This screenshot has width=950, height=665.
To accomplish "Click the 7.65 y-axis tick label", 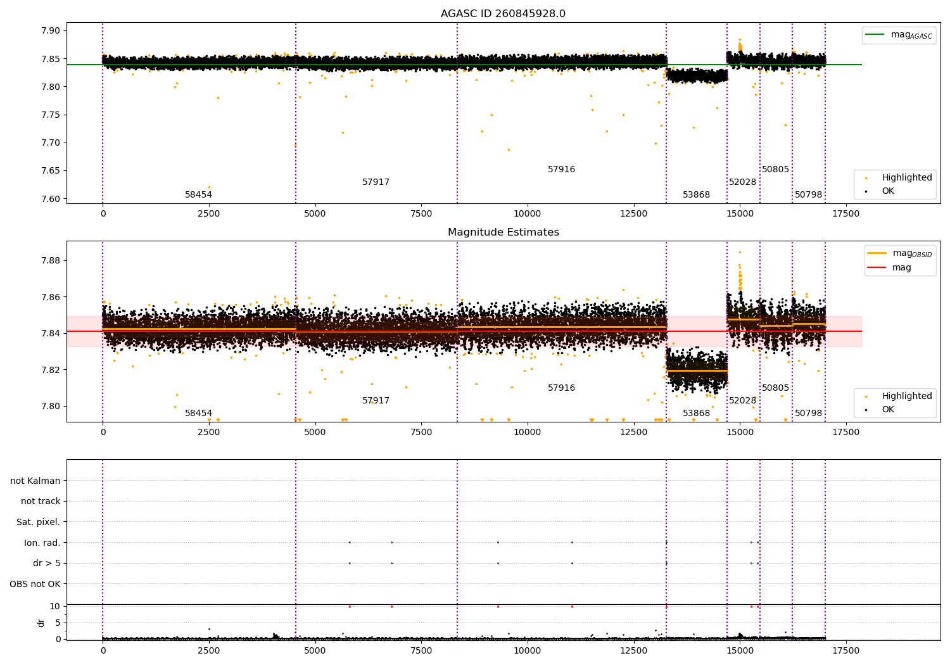I will [x=51, y=170].
